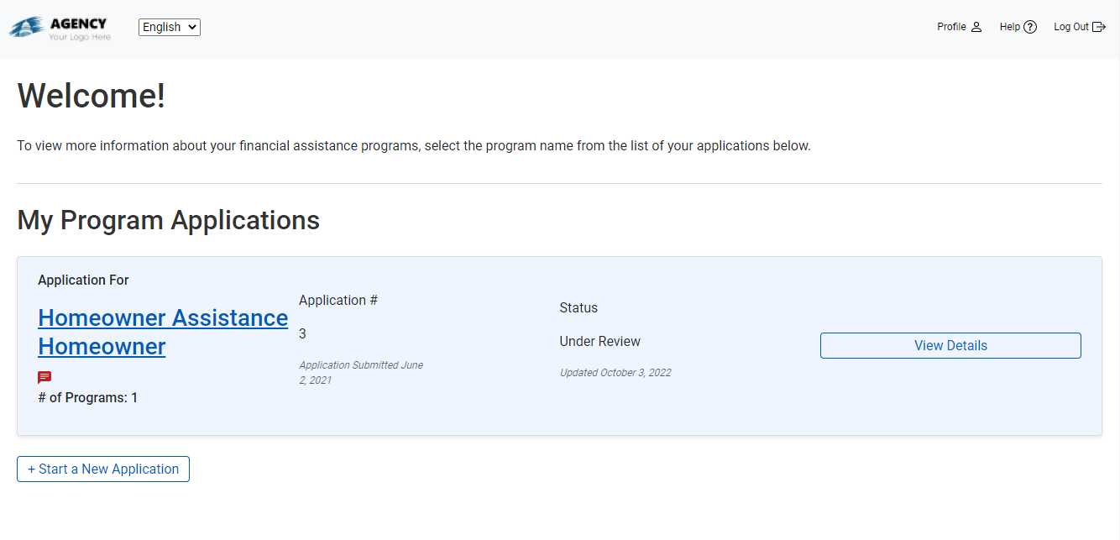Click the application number 3 value
Screen dimensions: 1120x540
(302, 333)
